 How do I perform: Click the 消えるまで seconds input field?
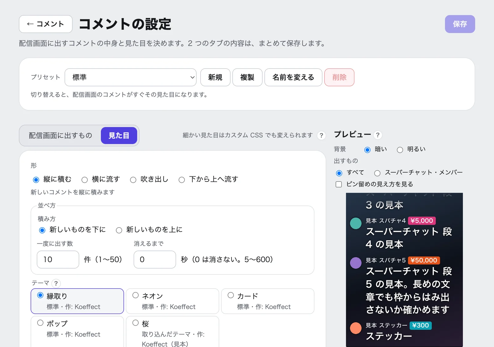pos(155,260)
